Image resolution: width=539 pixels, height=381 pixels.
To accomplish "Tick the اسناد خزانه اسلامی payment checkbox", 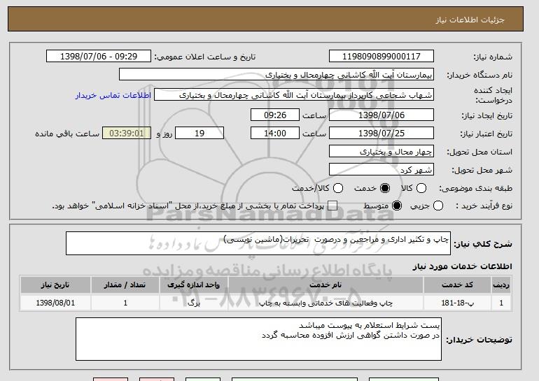I will 332,206.
